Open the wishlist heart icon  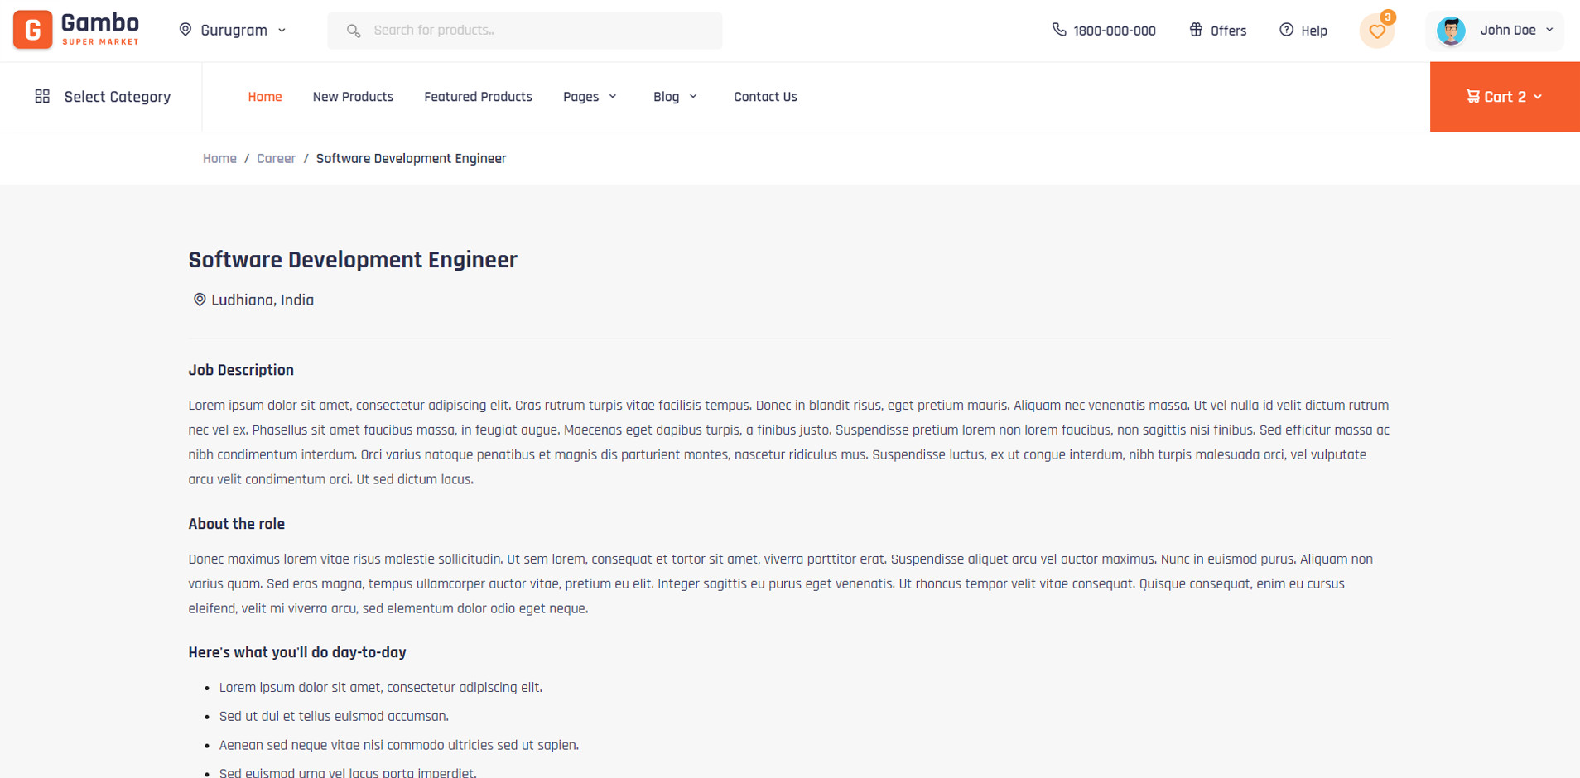[1376, 31]
